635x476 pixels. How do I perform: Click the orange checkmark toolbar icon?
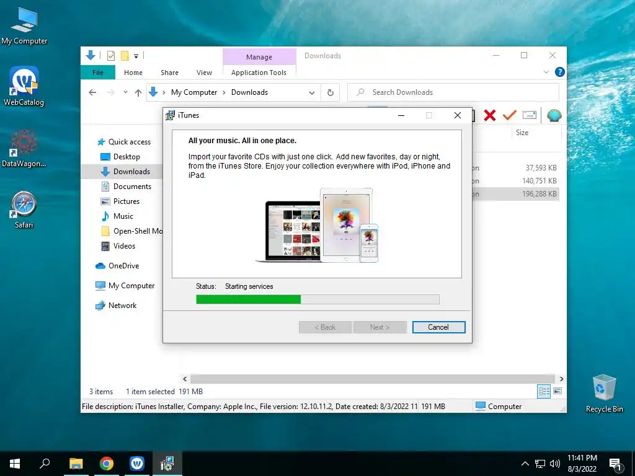[x=509, y=115]
